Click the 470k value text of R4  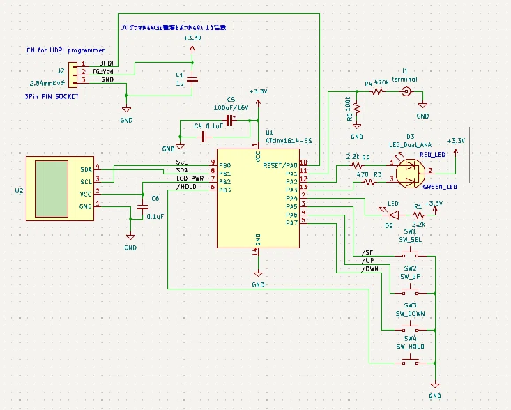(x=381, y=82)
